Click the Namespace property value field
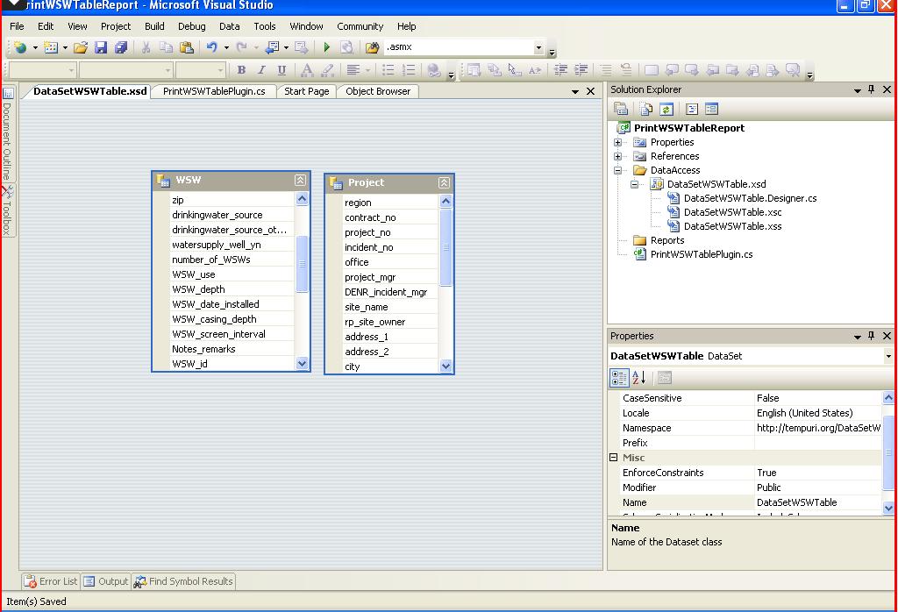898x612 pixels. 818,428
